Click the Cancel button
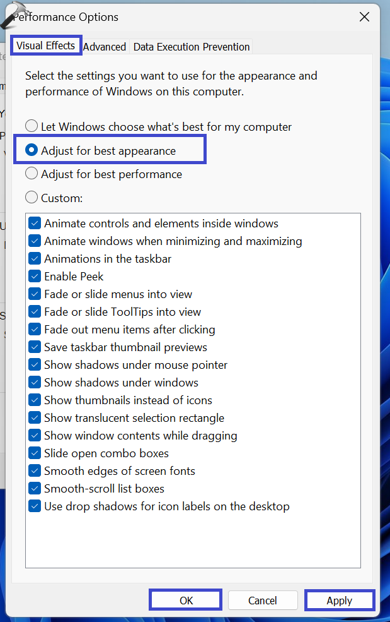 262,601
